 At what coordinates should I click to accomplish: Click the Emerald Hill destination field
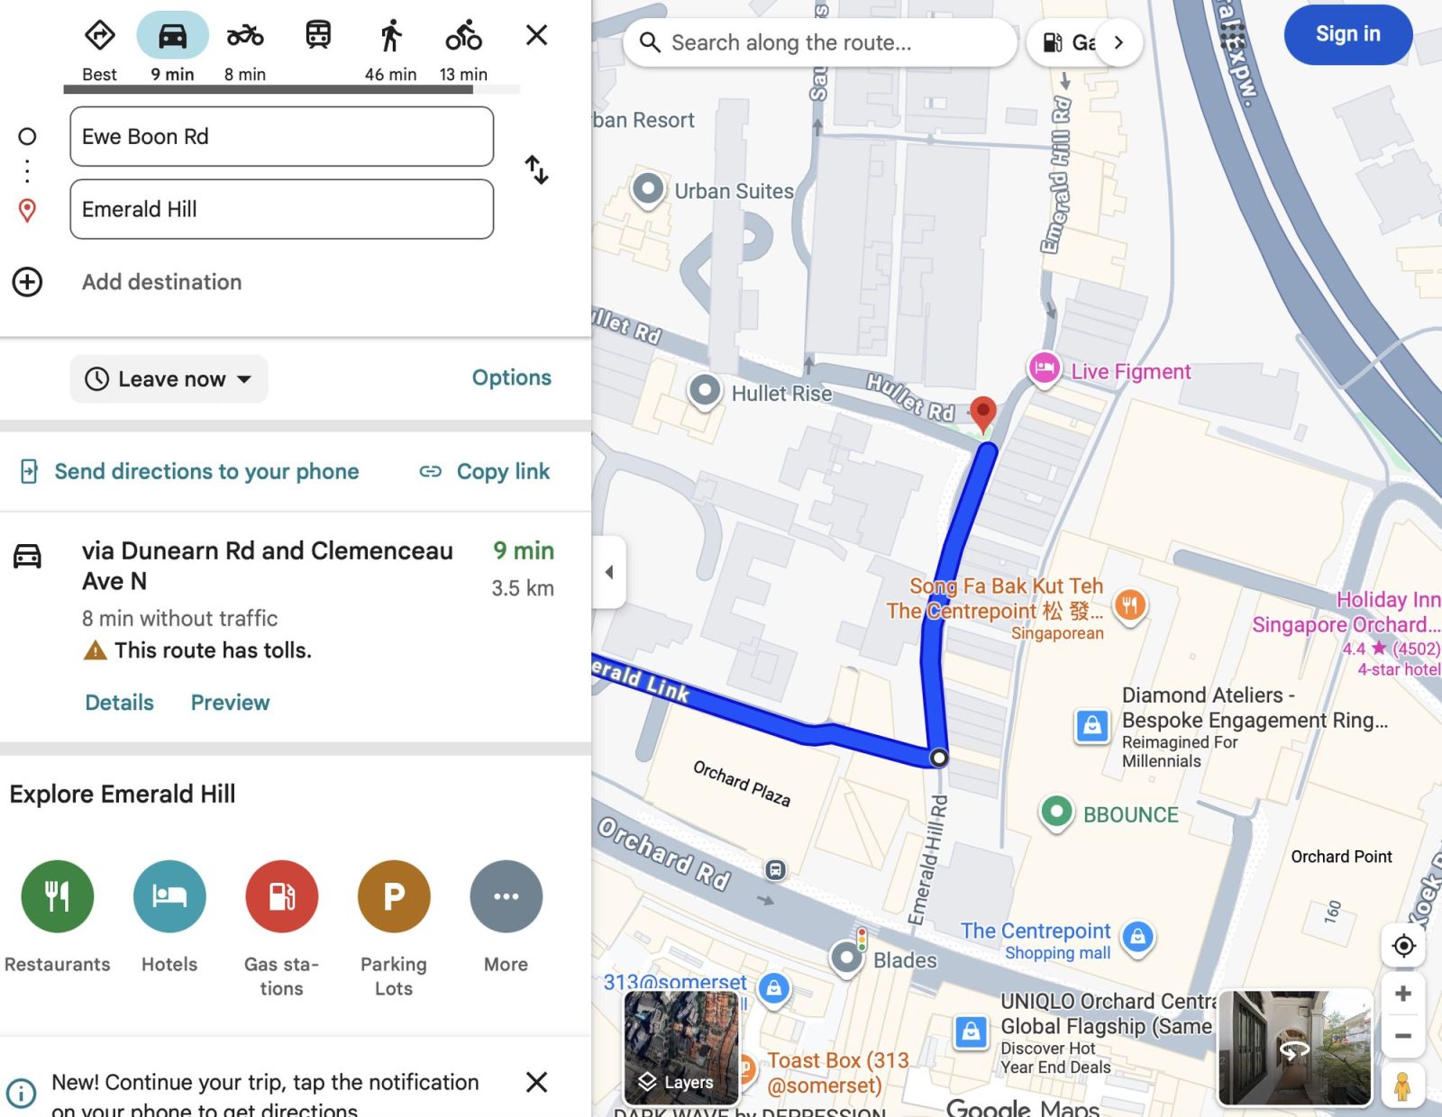[282, 209]
